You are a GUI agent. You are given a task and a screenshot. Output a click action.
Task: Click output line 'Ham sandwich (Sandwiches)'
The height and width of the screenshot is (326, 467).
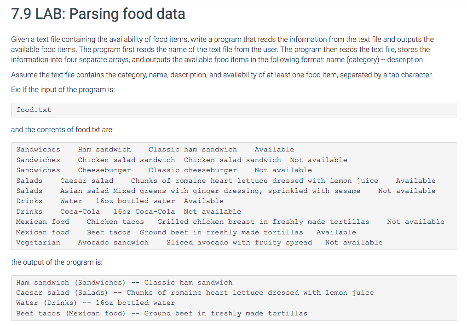(x=124, y=283)
